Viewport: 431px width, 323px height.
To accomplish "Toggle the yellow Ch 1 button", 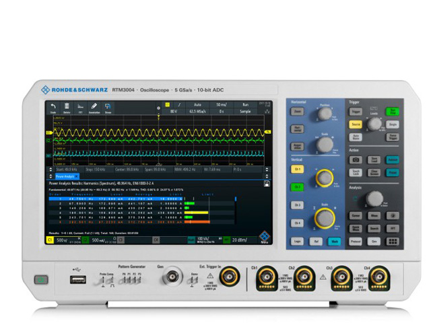I will pyautogui.click(x=297, y=170).
